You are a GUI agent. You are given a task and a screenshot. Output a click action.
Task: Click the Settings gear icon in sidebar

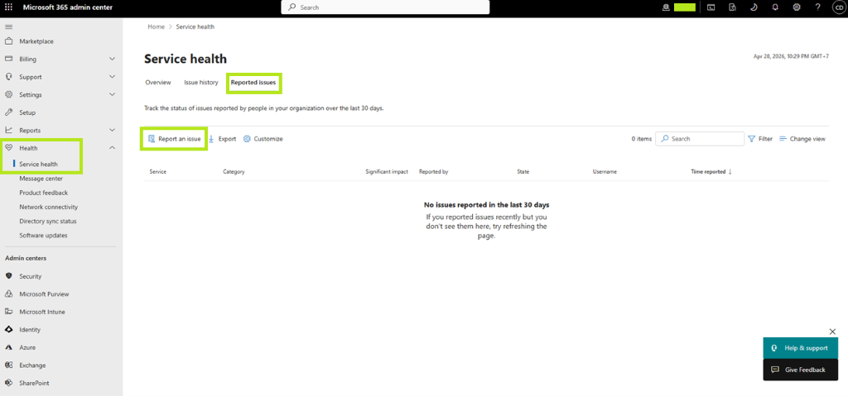(x=8, y=94)
